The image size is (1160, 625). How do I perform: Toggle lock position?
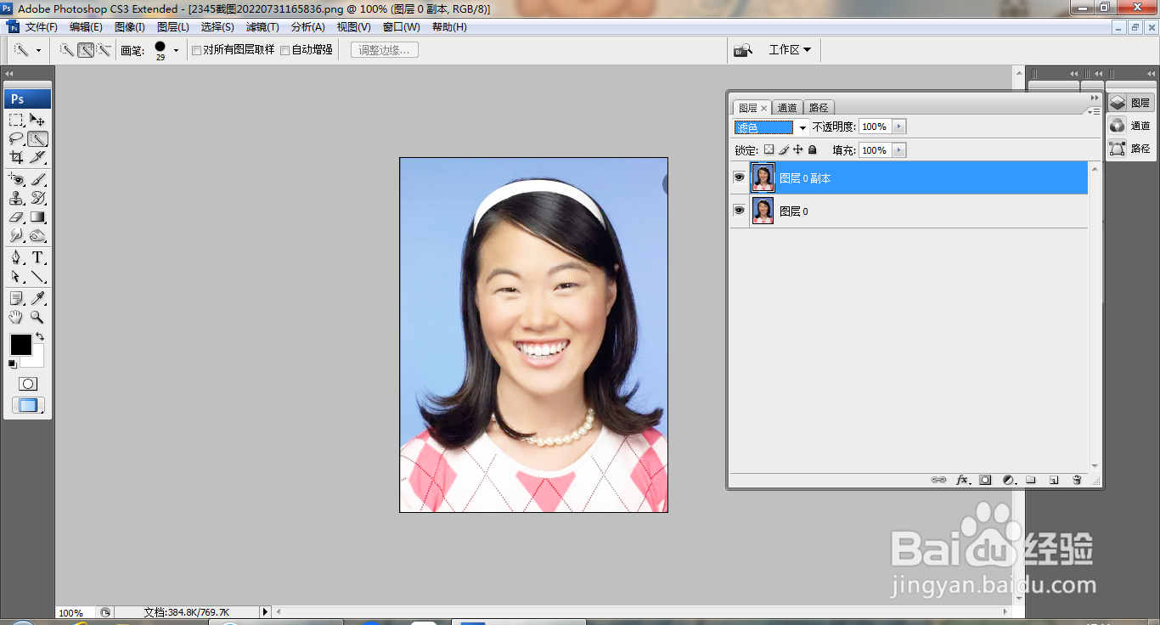pos(798,149)
